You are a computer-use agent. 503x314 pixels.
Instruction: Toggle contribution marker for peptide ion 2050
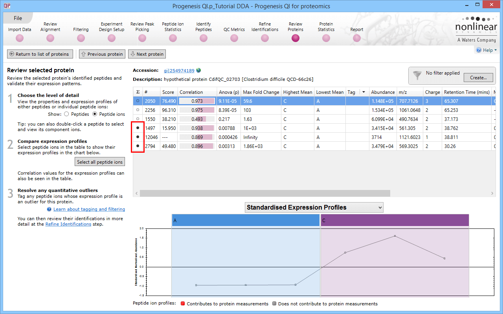tap(138, 101)
